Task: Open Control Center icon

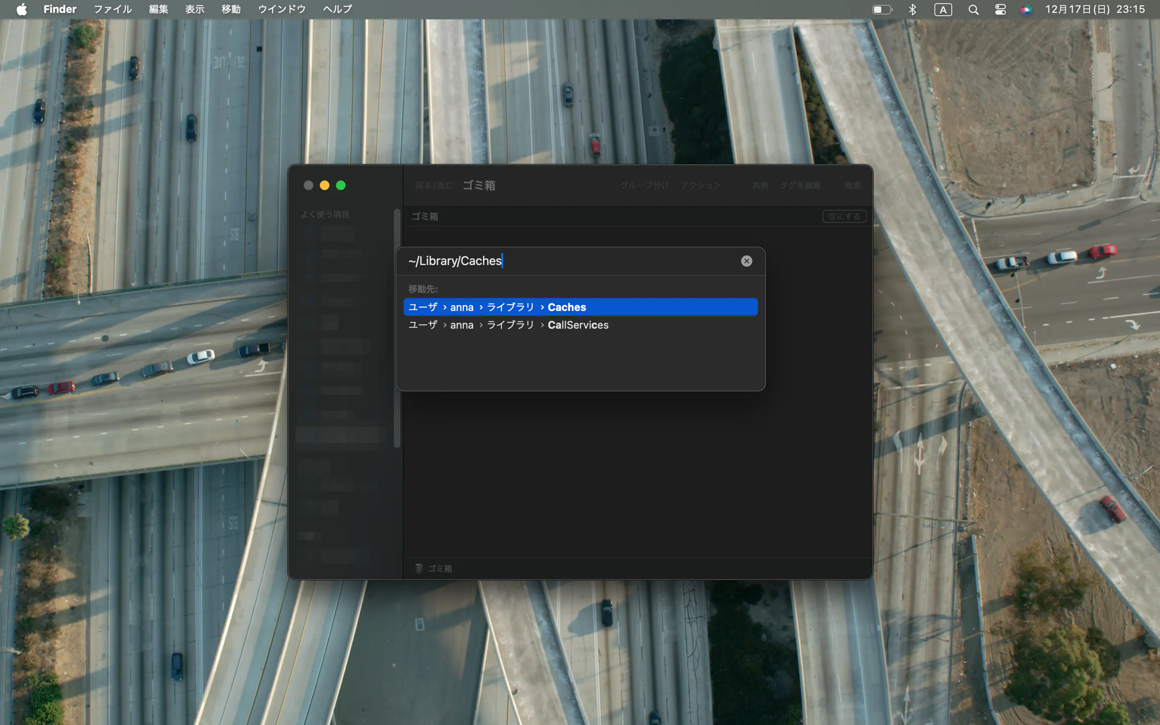Action: tap(1000, 10)
